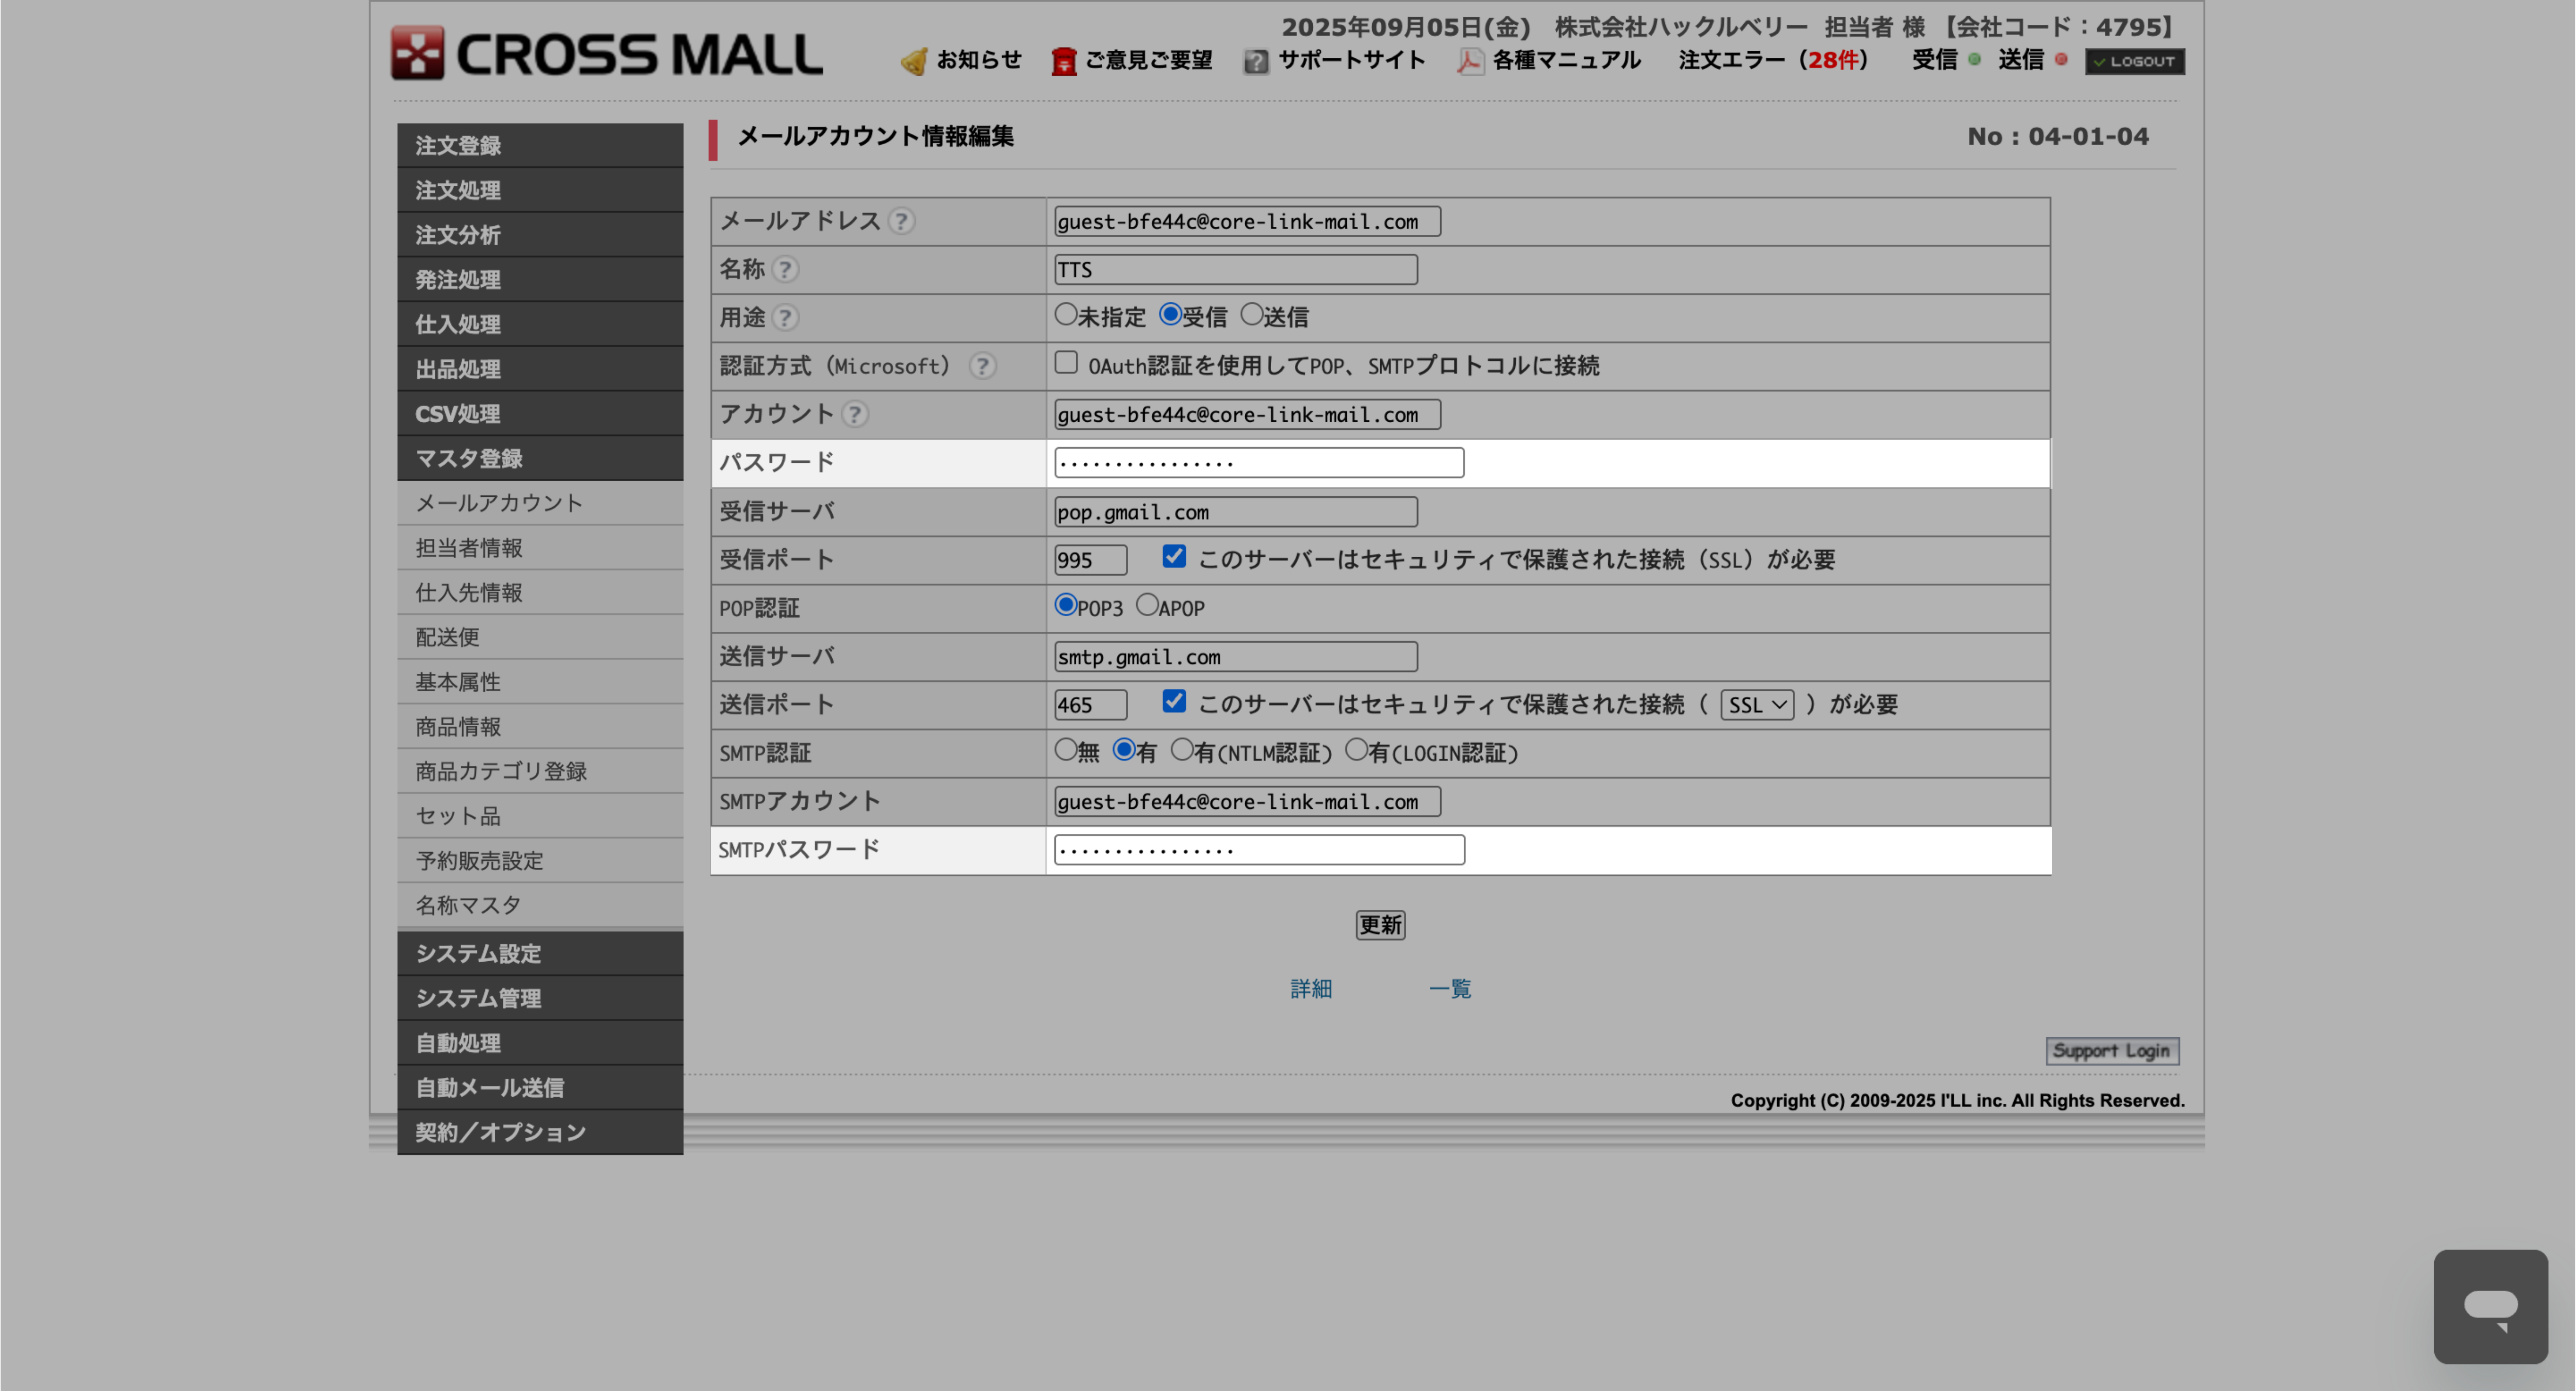Follow the 詳細 link

point(1311,989)
